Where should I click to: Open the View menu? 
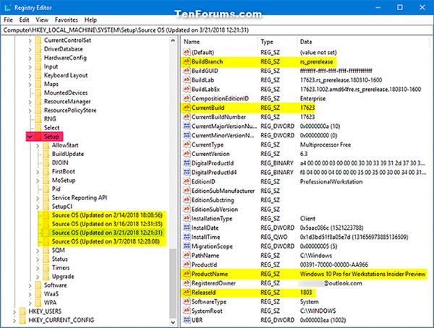[x=42, y=20]
